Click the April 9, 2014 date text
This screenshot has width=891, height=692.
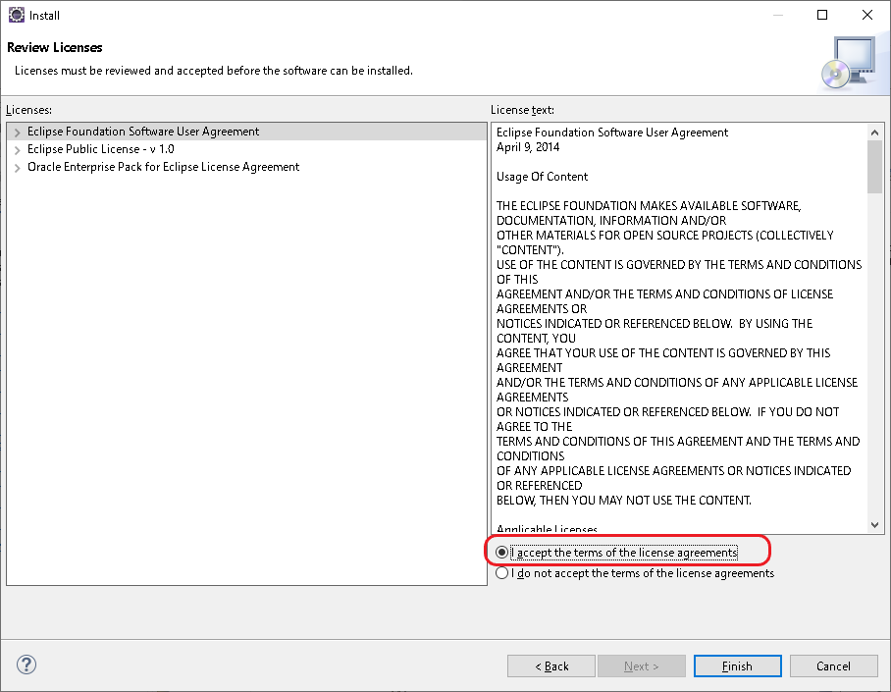pos(528,146)
